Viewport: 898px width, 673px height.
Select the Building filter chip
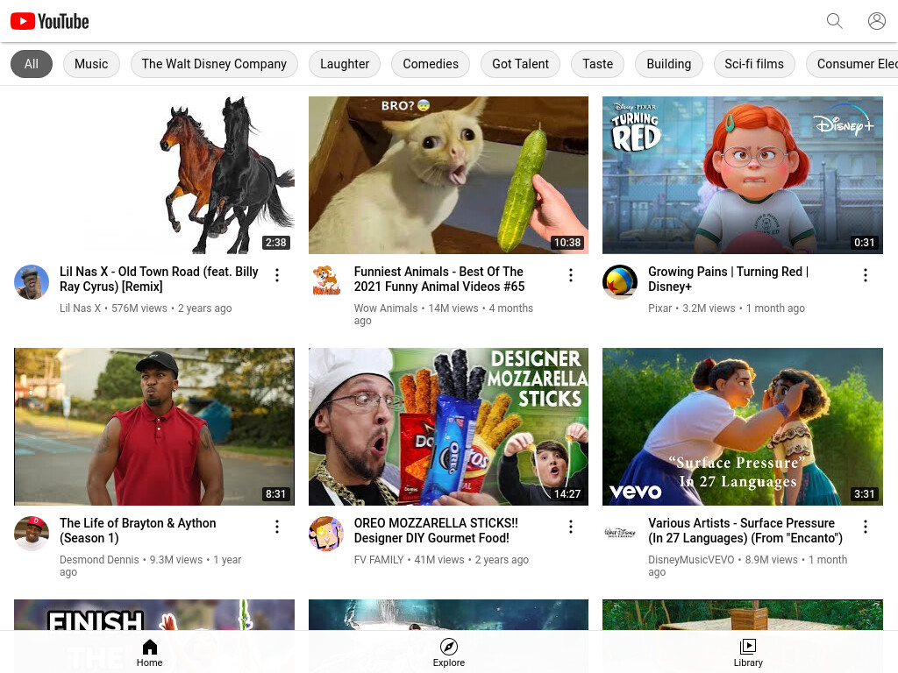click(669, 64)
